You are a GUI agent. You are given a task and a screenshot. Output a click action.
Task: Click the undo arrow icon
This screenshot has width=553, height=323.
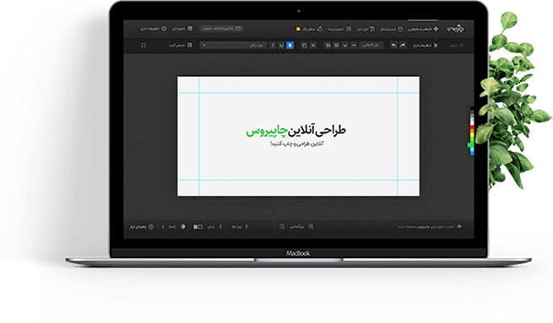[393, 46]
